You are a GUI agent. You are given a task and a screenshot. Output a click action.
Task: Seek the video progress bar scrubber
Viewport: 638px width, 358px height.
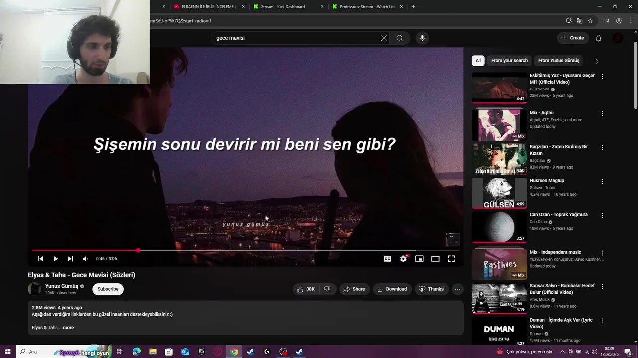138,250
